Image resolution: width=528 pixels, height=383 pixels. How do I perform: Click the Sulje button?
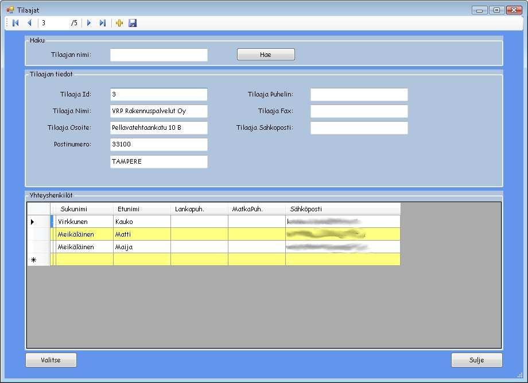tap(476, 360)
